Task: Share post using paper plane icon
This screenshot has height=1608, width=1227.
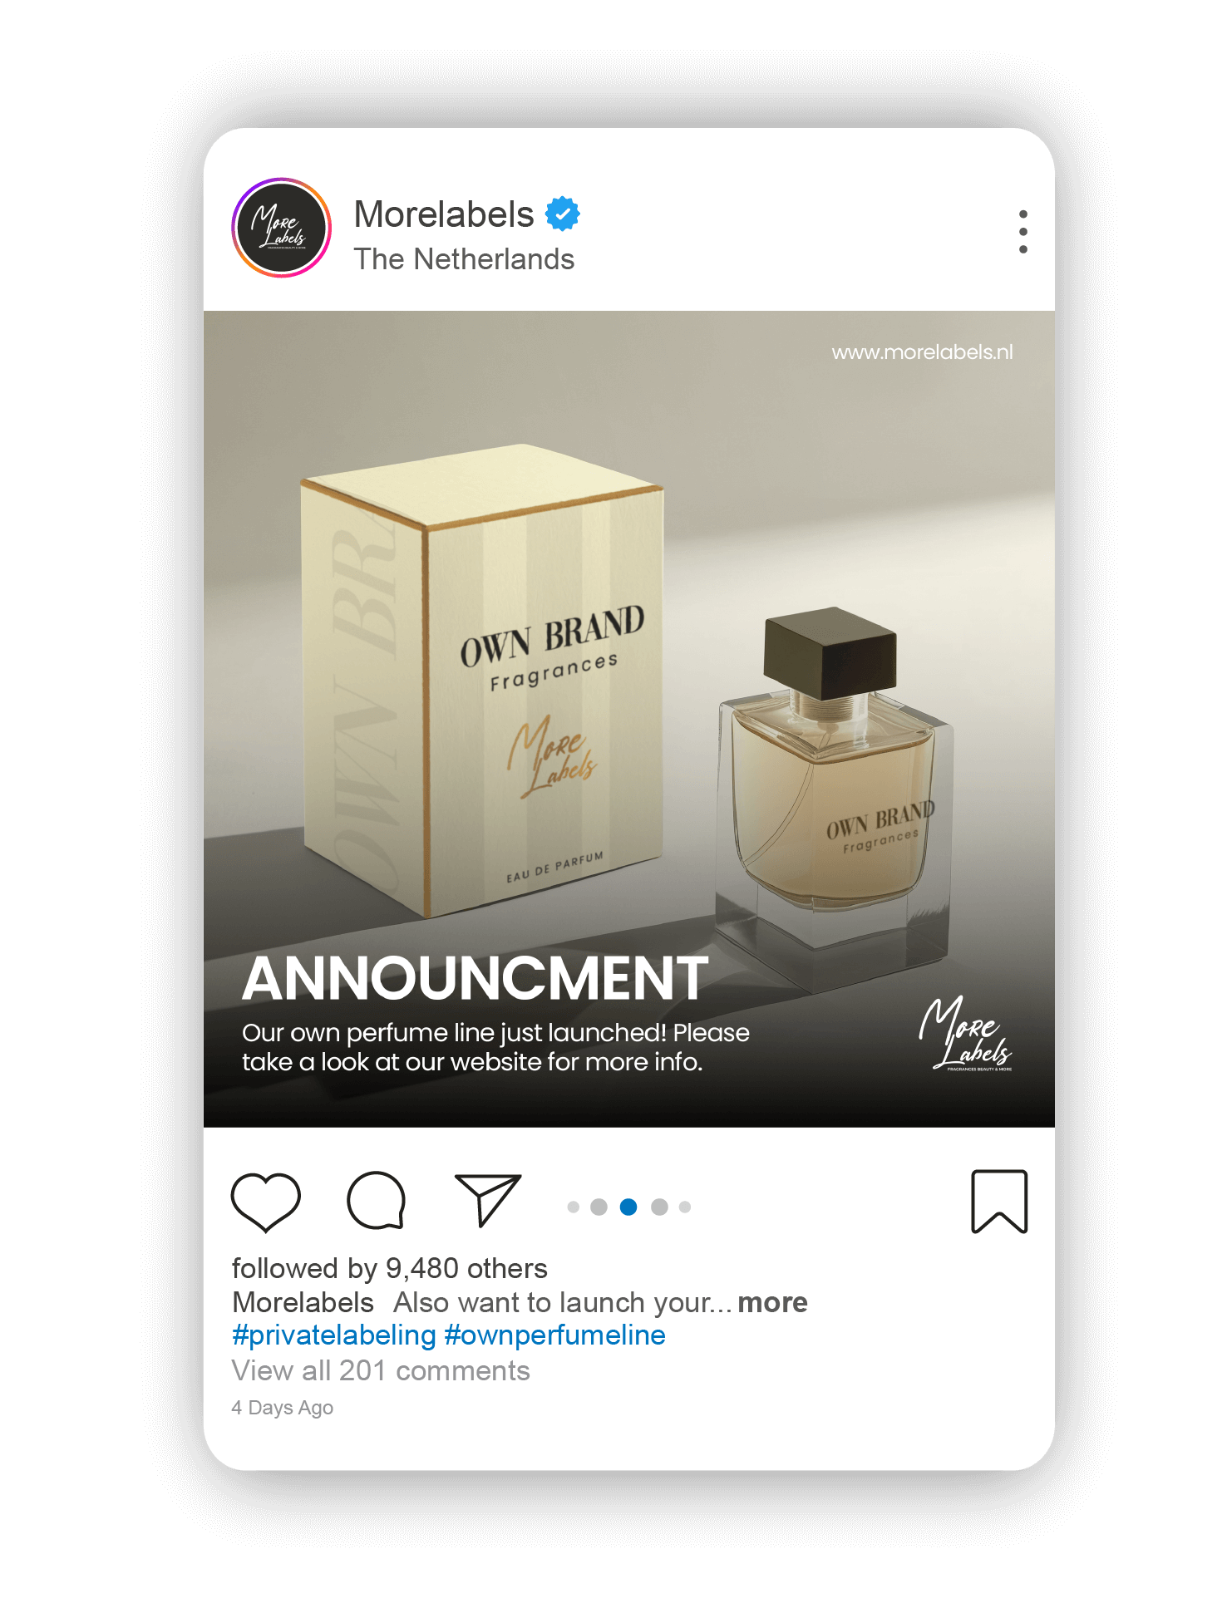Action: tap(488, 1200)
